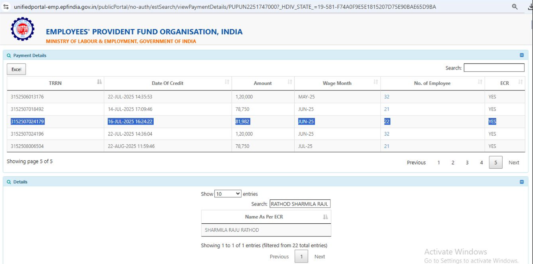Go to payment page 2
The image size is (533, 264).
click(453, 162)
